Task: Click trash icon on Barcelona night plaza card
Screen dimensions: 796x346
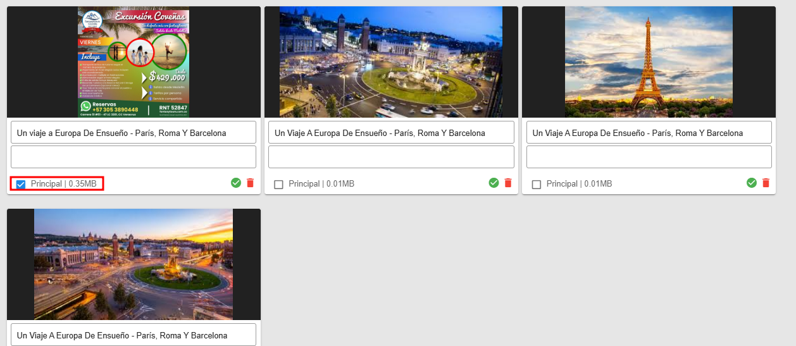Action: tap(507, 183)
